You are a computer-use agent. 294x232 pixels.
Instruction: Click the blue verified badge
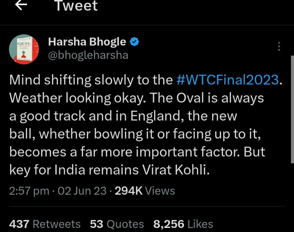pyautogui.click(x=134, y=42)
